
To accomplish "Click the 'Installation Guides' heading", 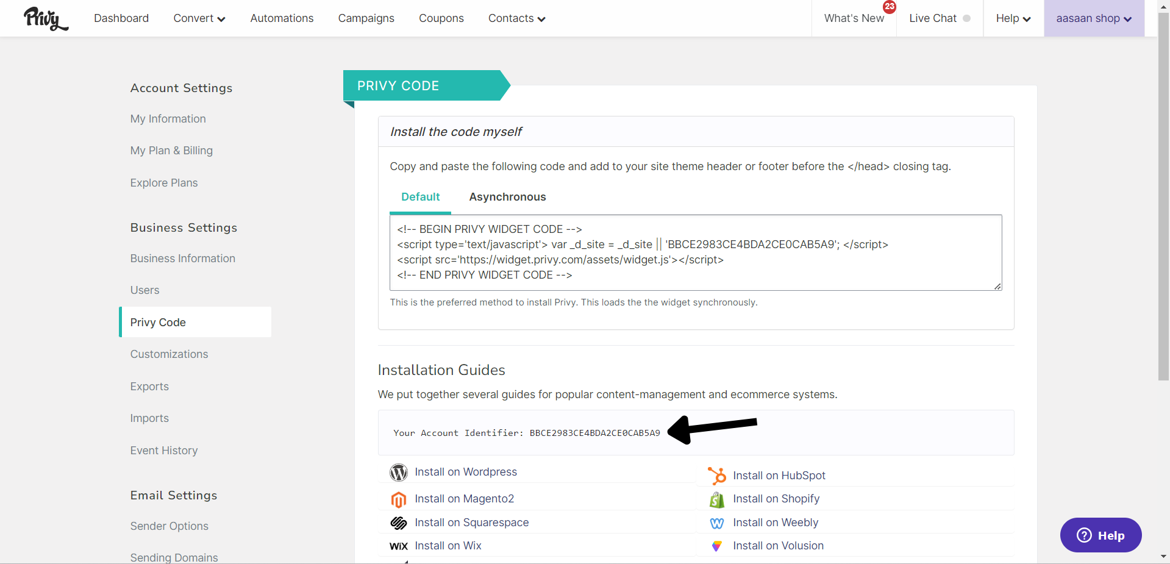I will 441,370.
